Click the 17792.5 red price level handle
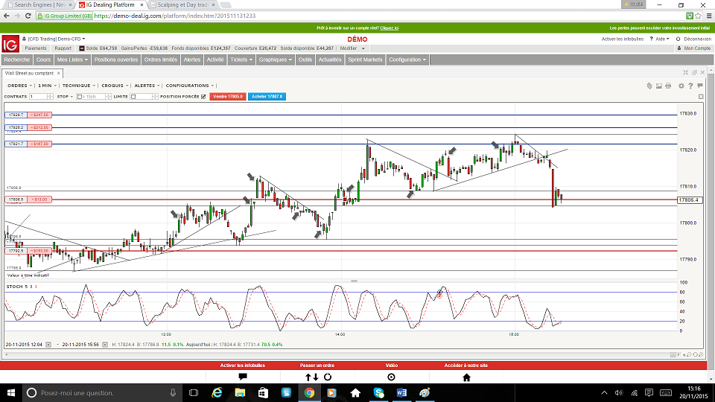Image resolution: width=715 pixels, height=402 pixels. coord(28,251)
